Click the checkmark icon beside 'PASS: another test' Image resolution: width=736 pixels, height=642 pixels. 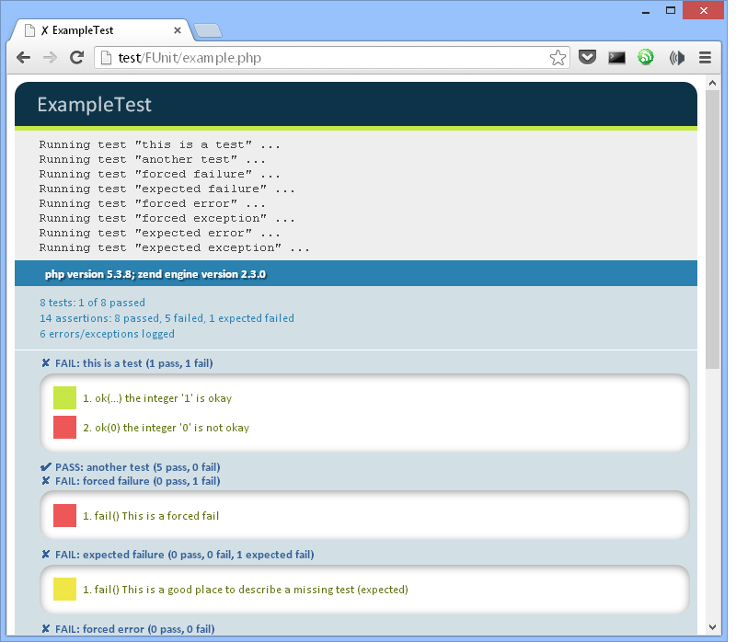45,467
